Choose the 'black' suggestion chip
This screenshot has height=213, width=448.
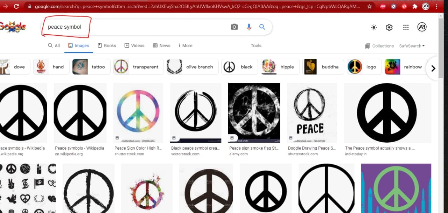pyautogui.click(x=240, y=67)
